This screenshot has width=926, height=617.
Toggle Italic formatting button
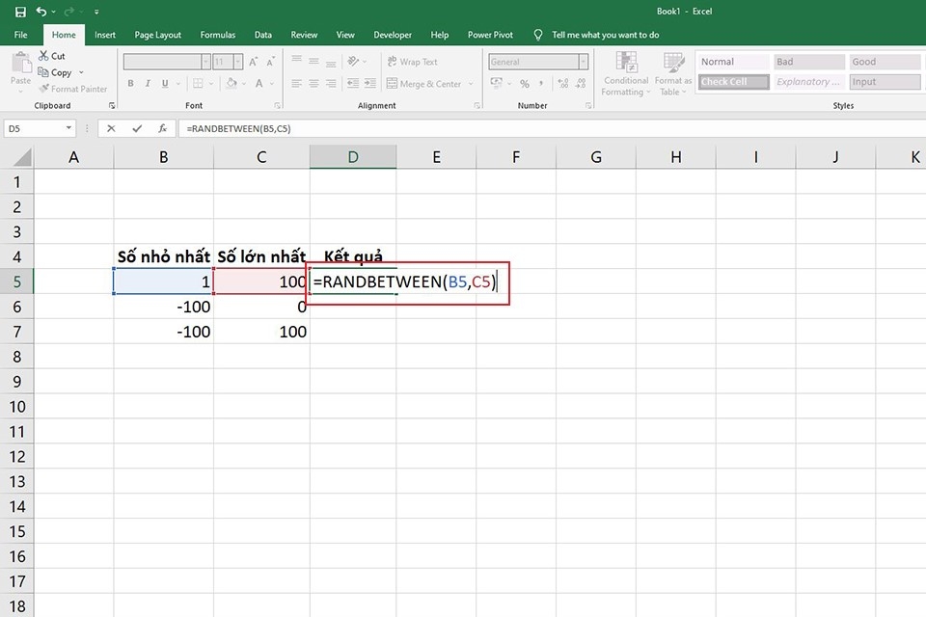pyautogui.click(x=148, y=83)
